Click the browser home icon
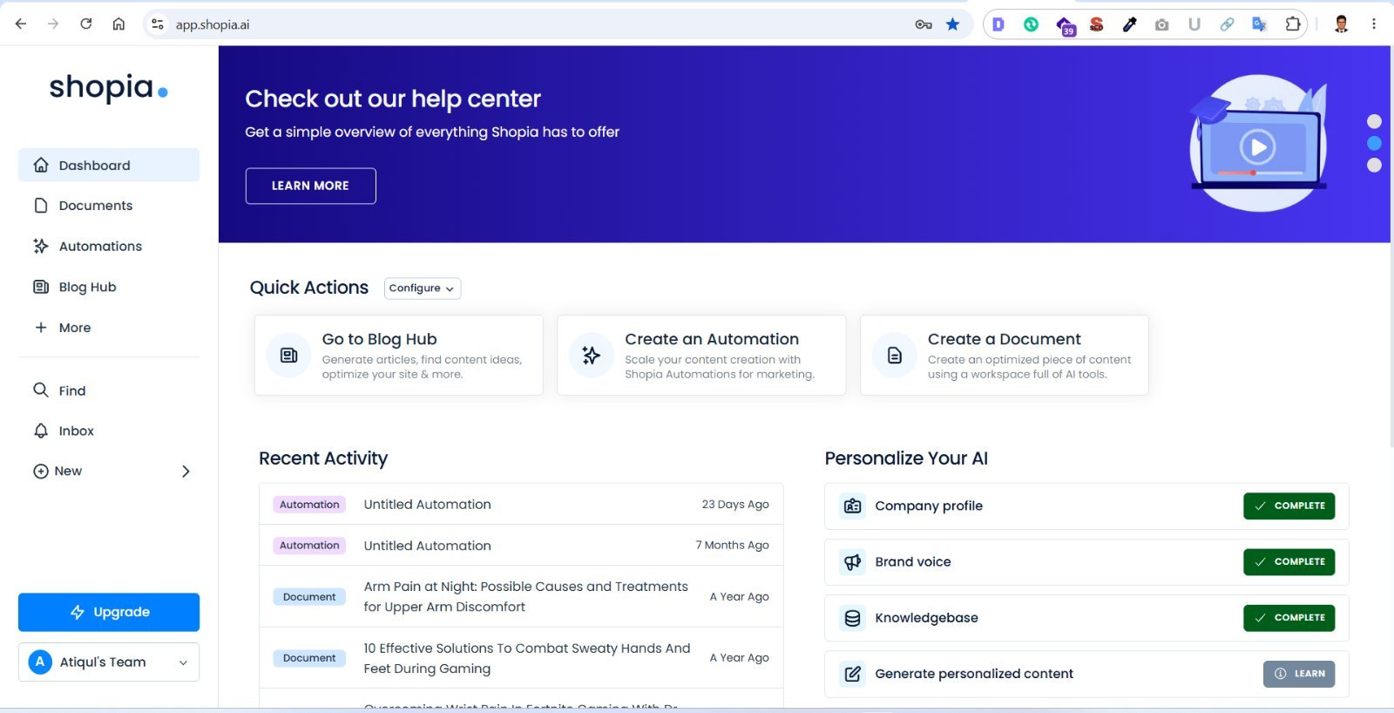This screenshot has width=1394, height=713. 118,24
